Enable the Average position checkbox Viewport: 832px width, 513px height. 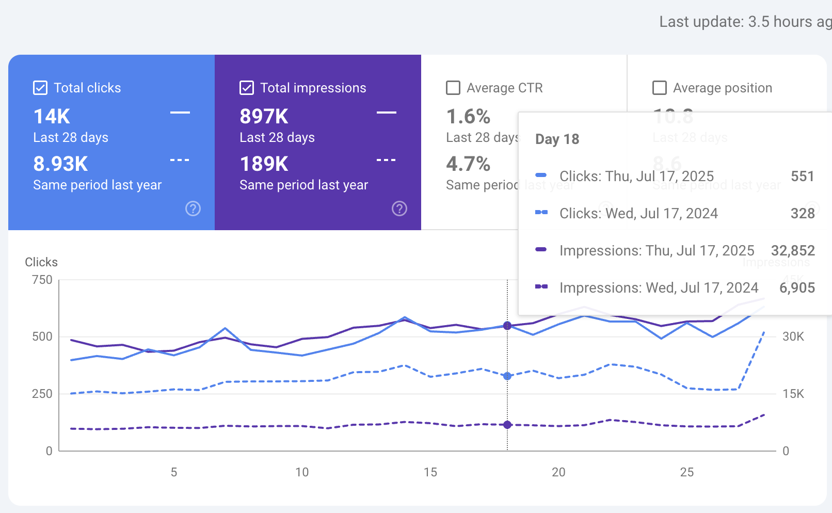[660, 88]
